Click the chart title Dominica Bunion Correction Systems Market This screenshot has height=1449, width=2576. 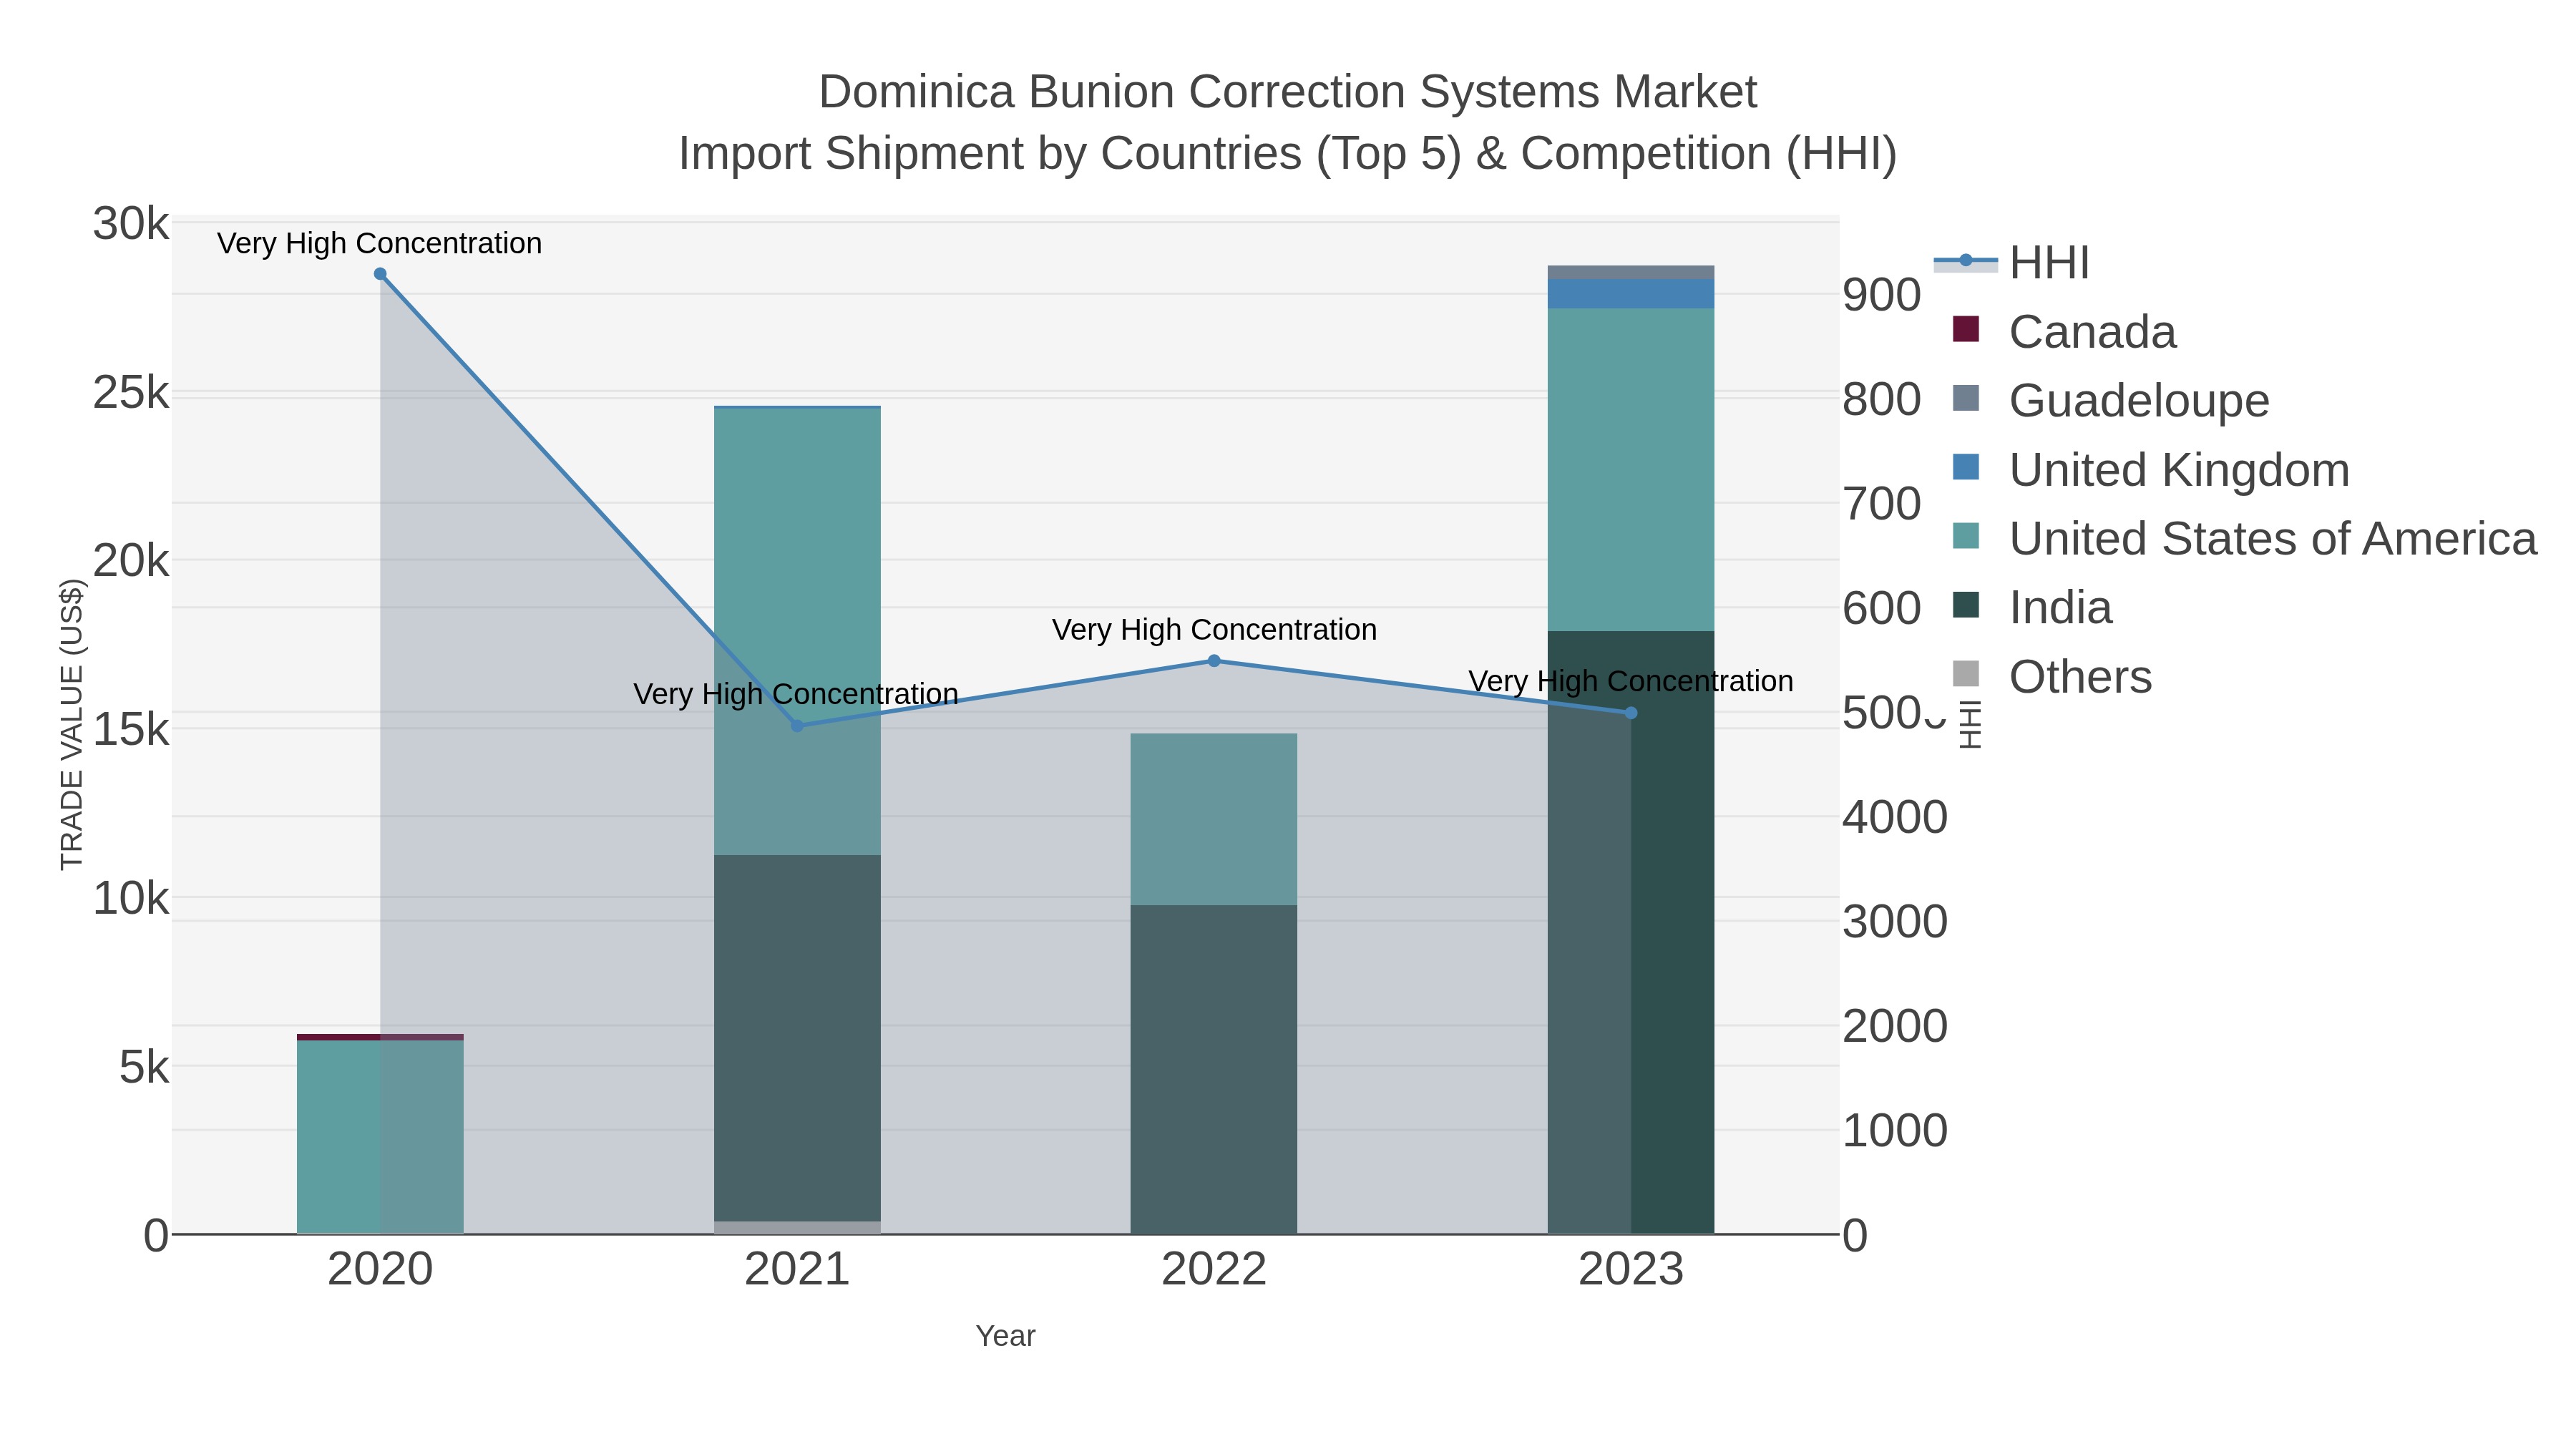pyautogui.click(x=1288, y=92)
